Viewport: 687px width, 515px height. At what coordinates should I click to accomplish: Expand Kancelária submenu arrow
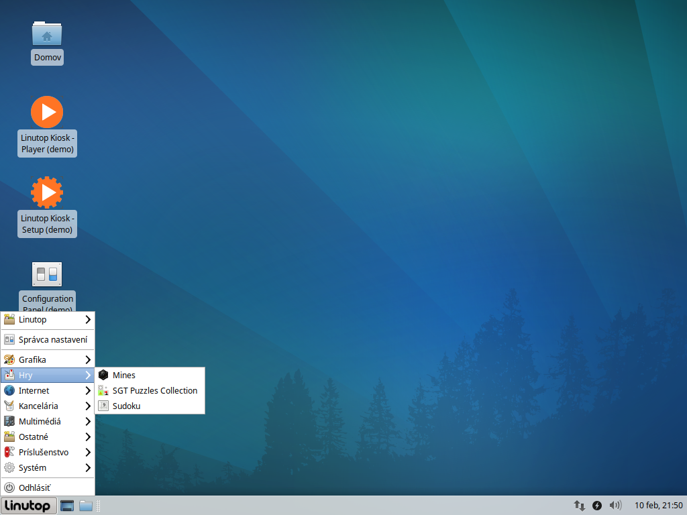coord(88,406)
